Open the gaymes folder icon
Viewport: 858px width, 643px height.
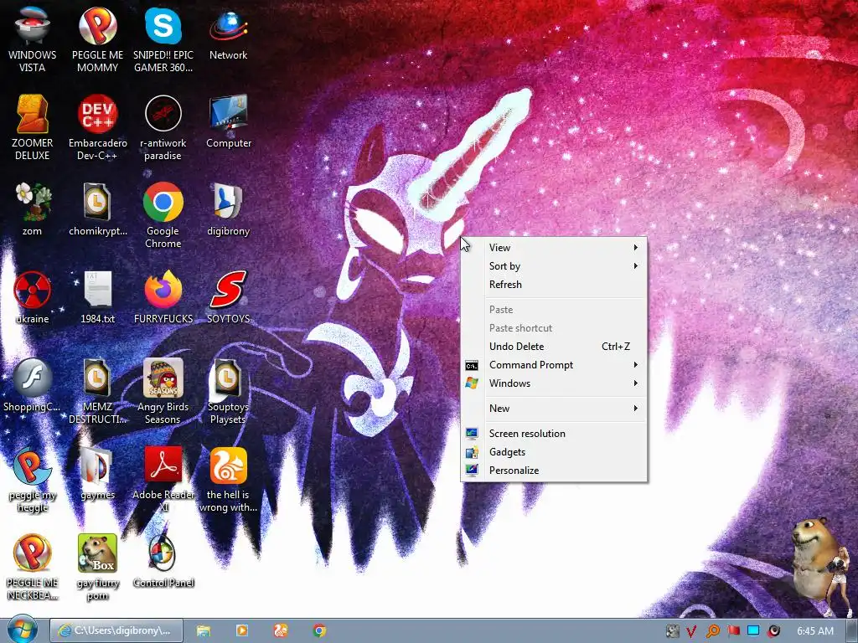pyautogui.click(x=97, y=473)
